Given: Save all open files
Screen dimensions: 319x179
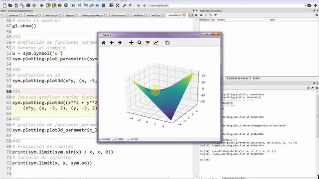Looking at the screenshot, I should point(22,5).
